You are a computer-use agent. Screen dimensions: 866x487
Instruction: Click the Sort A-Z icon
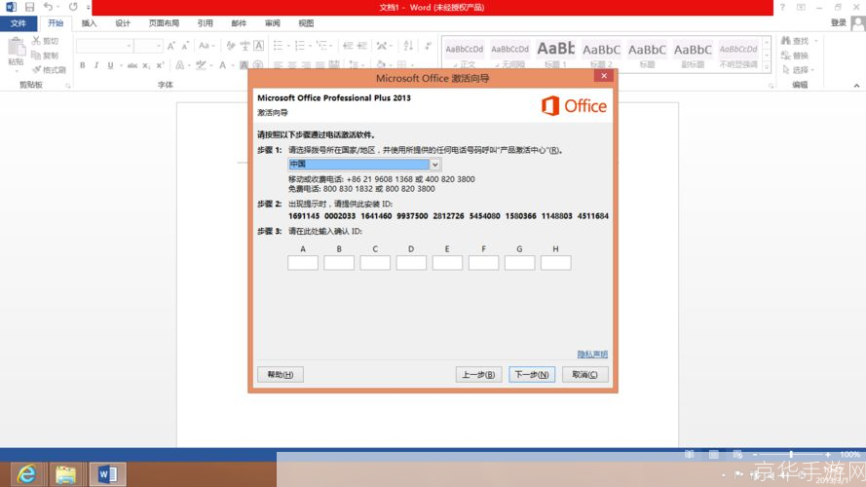[x=408, y=46]
